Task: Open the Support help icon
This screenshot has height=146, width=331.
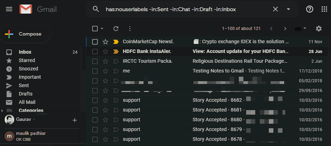Action: 309,9
